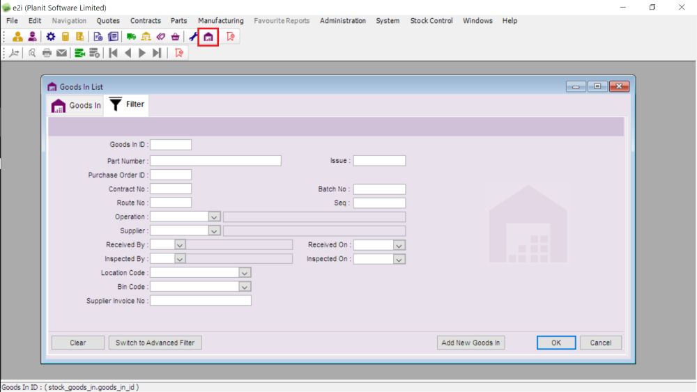This screenshot has width=697, height=392.
Task: Click the green delivery truck toolbar icon
Action: 131,37
